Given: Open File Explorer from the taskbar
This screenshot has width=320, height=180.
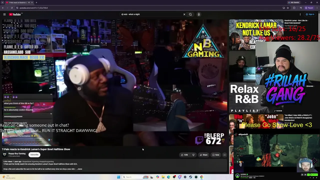Looking at the screenshot, I should pos(163,177).
